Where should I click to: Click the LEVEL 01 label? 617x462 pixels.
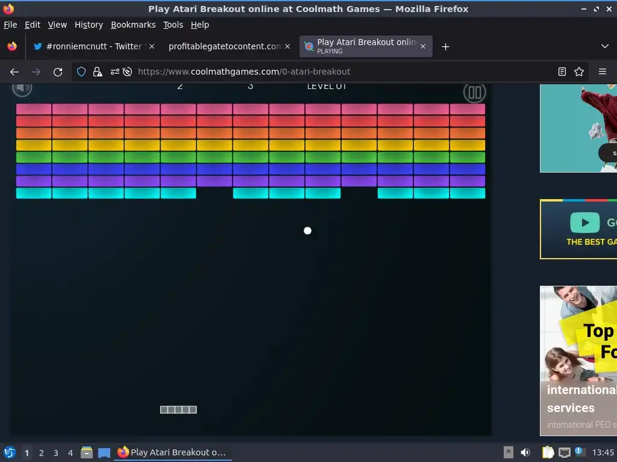click(327, 87)
